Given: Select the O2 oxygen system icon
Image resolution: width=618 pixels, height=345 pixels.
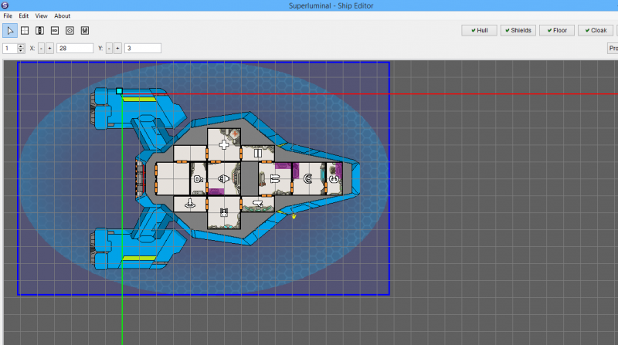Looking at the screenshot, I should pyautogui.click(x=199, y=179).
